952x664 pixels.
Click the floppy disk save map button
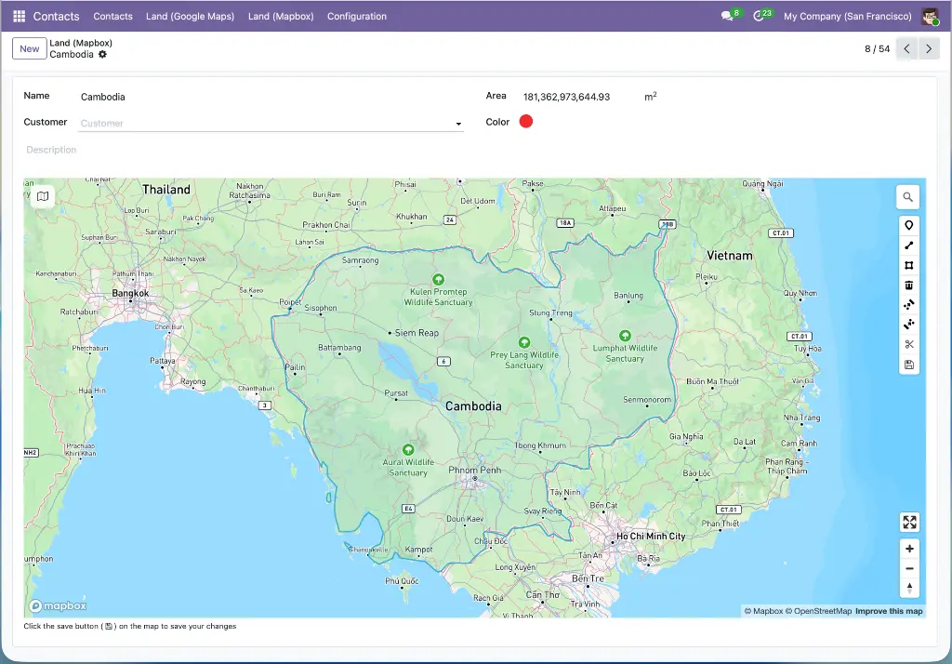point(909,365)
